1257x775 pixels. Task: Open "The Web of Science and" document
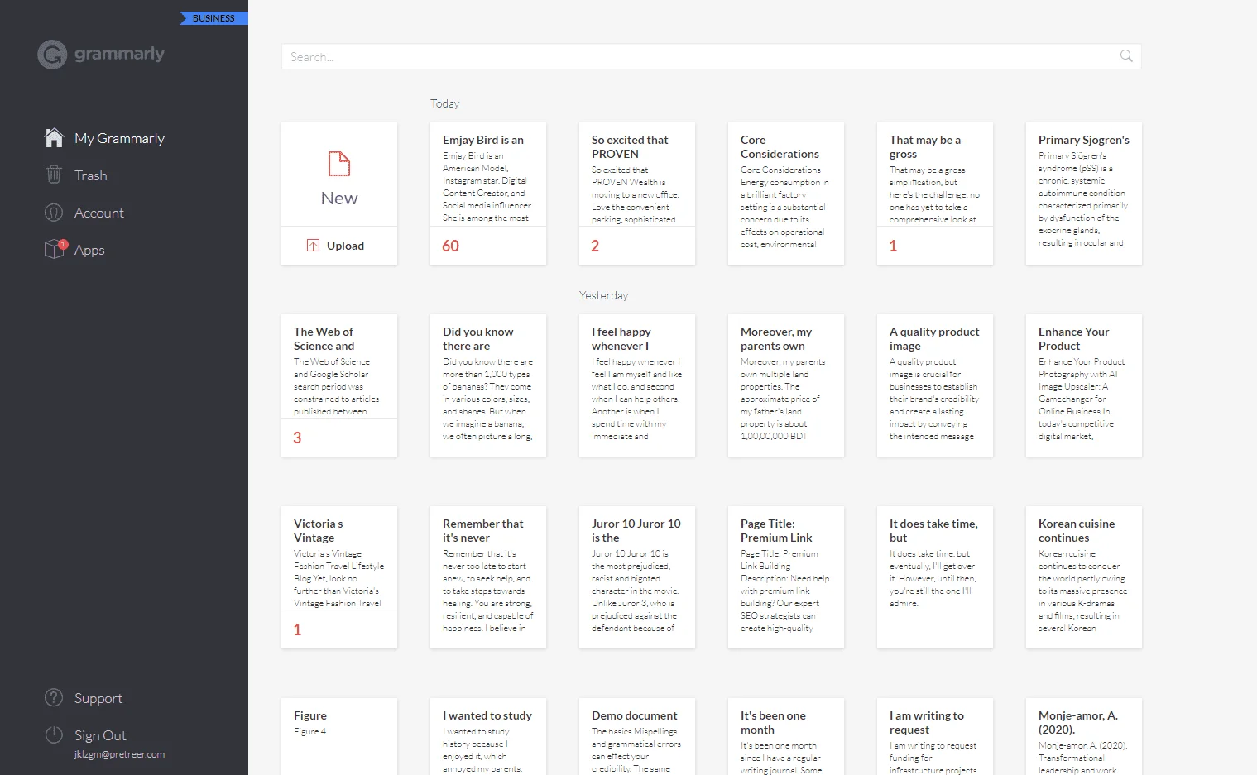click(339, 385)
